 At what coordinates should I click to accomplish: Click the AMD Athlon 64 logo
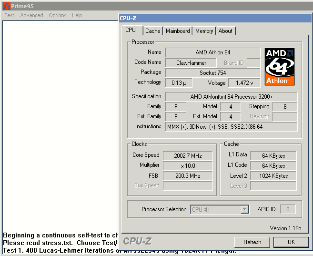click(x=280, y=67)
